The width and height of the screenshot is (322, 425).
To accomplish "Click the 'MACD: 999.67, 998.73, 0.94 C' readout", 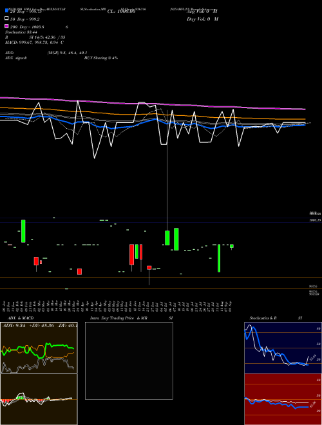I will point(34,42).
